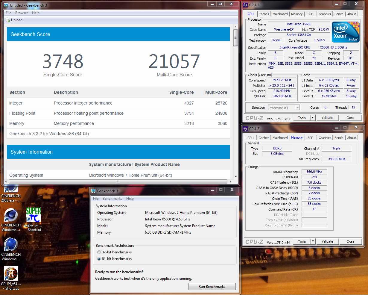This screenshot has width=368, height=295.
Task: Click the Floating Point row in score table
Action: 118,113
